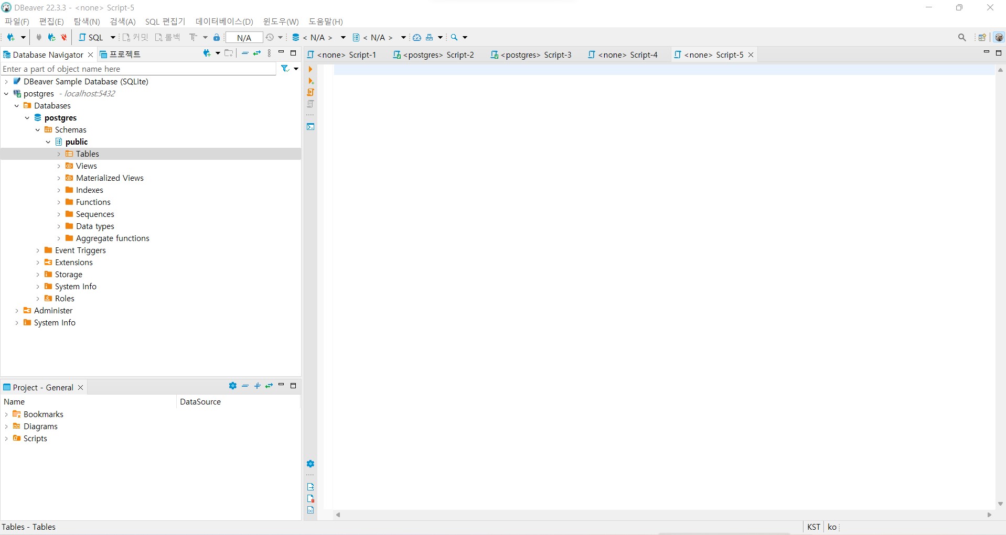The image size is (1006, 535).
Task: Open the active schema selector showing N/A
Action: click(379, 37)
